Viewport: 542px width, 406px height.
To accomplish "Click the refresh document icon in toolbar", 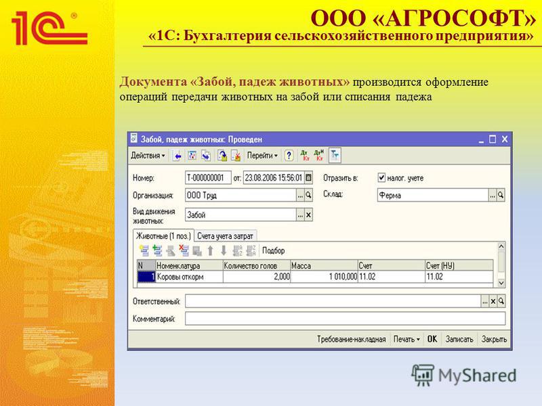I will pyautogui.click(x=192, y=156).
